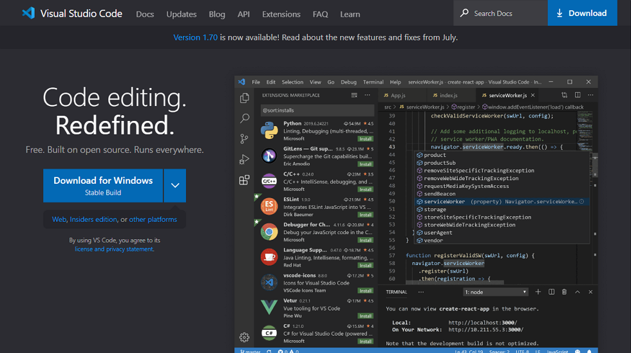Close the terminal panel with X icon
Viewport: 631px width, 353px height.
pos(590,292)
